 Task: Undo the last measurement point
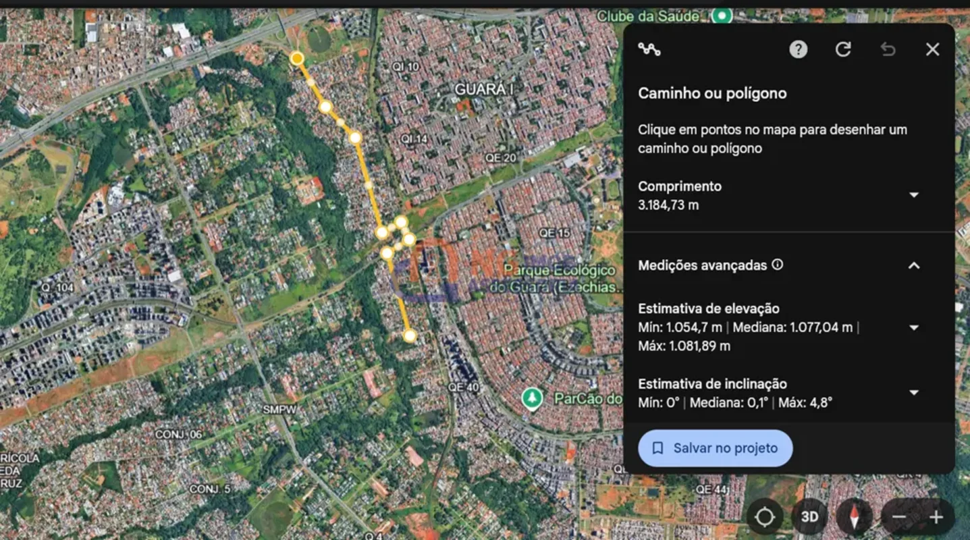(x=888, y=49)
